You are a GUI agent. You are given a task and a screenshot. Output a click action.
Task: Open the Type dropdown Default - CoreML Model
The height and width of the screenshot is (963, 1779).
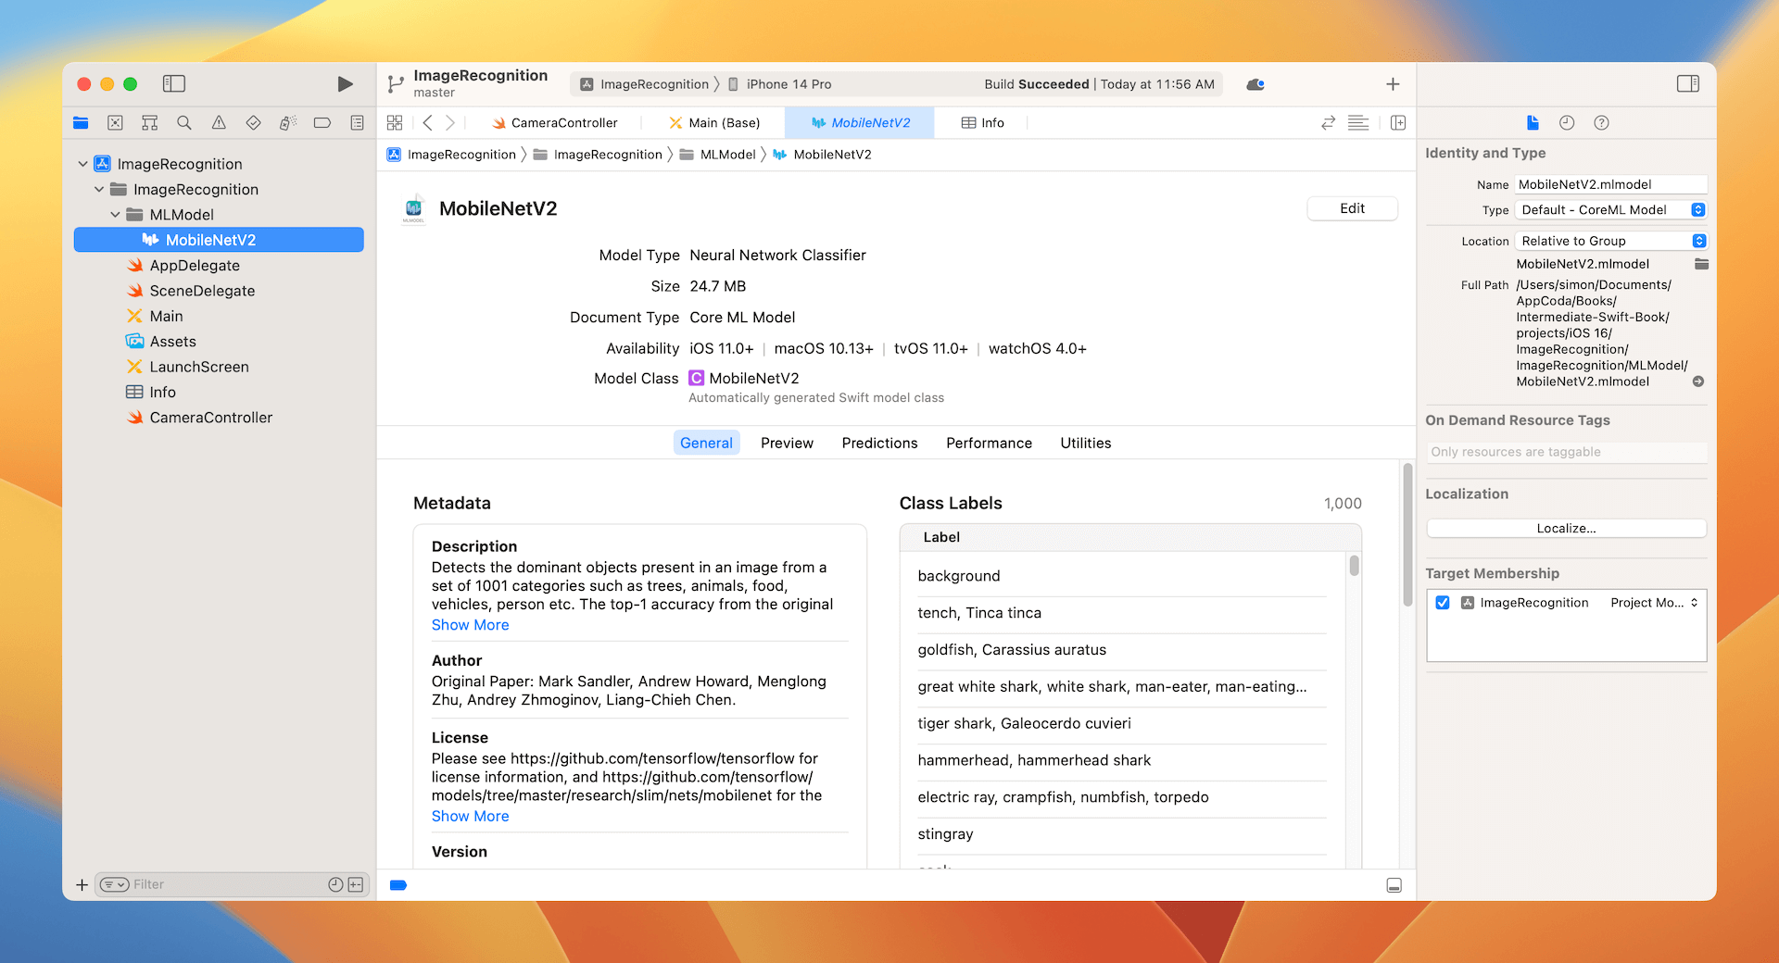click(x=1612, y=210)
